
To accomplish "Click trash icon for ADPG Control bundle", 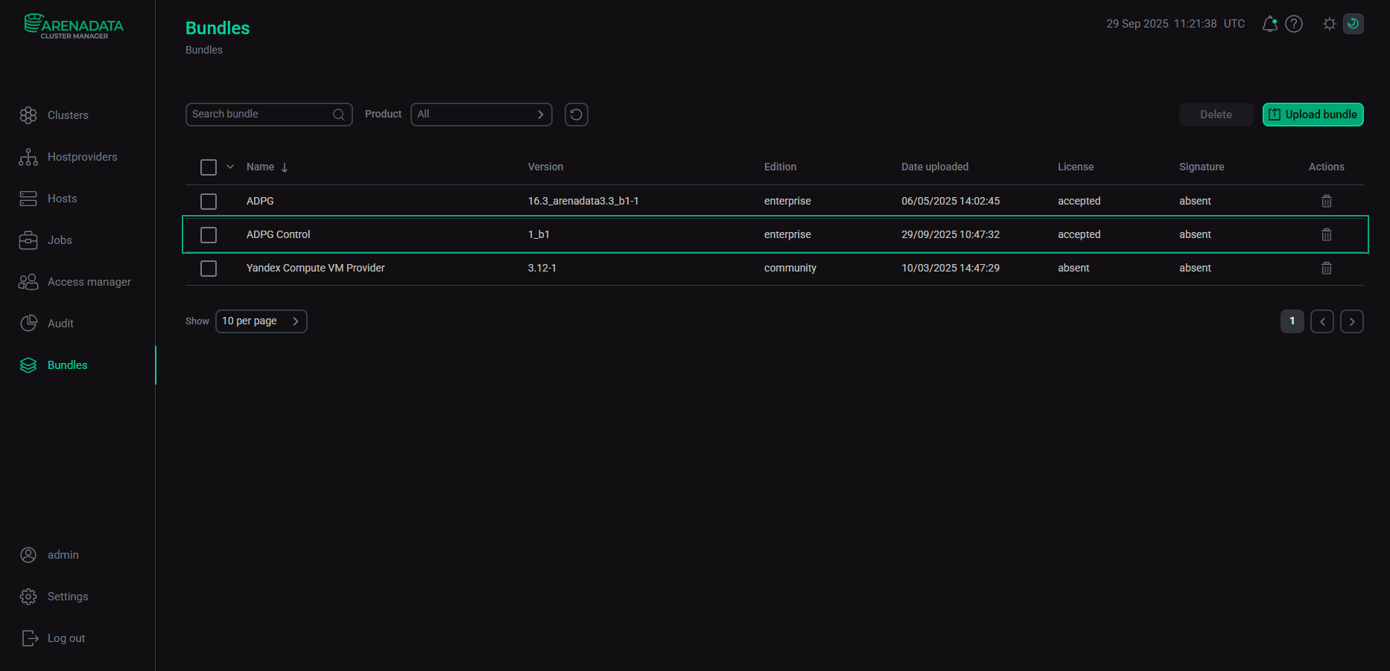I will [x=1326, y=234].
